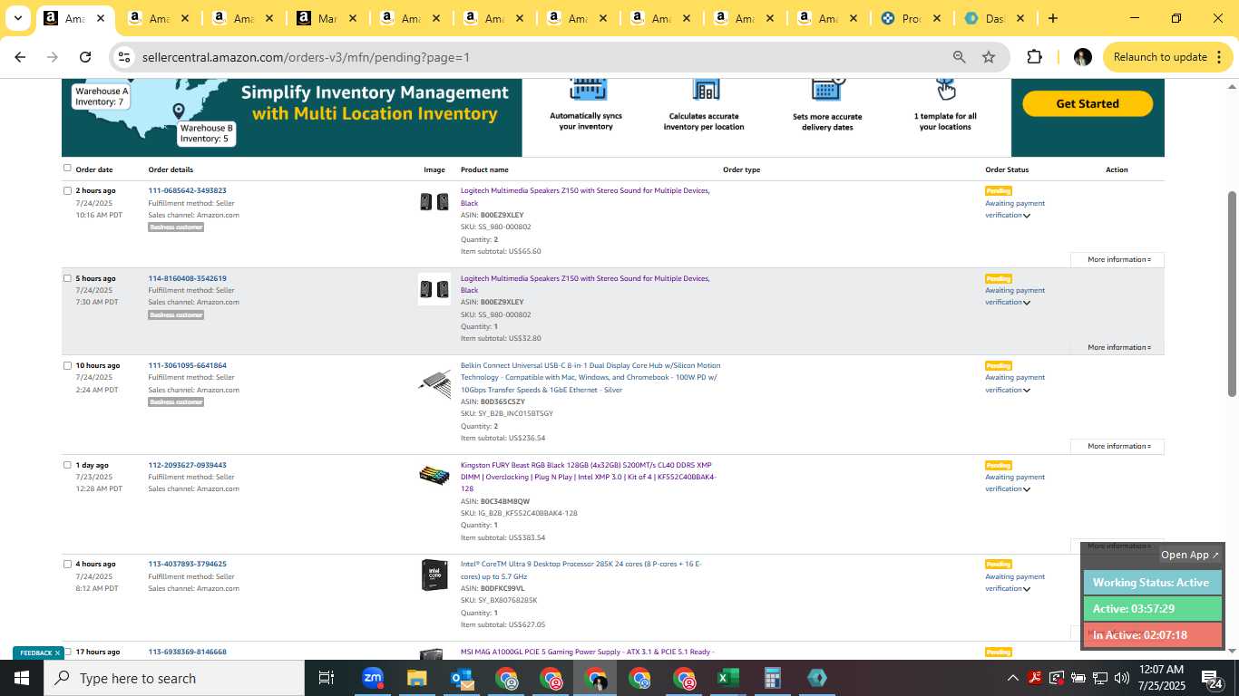Open More information for Belkin hub order
Screen dimensions: 1239x696
pyautogui.click(x=1117, y=446)
